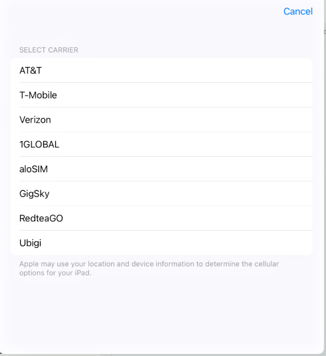Select the 1GLOBAL carrier option
This screenshot has height=356, width=326.
point(162,144)
